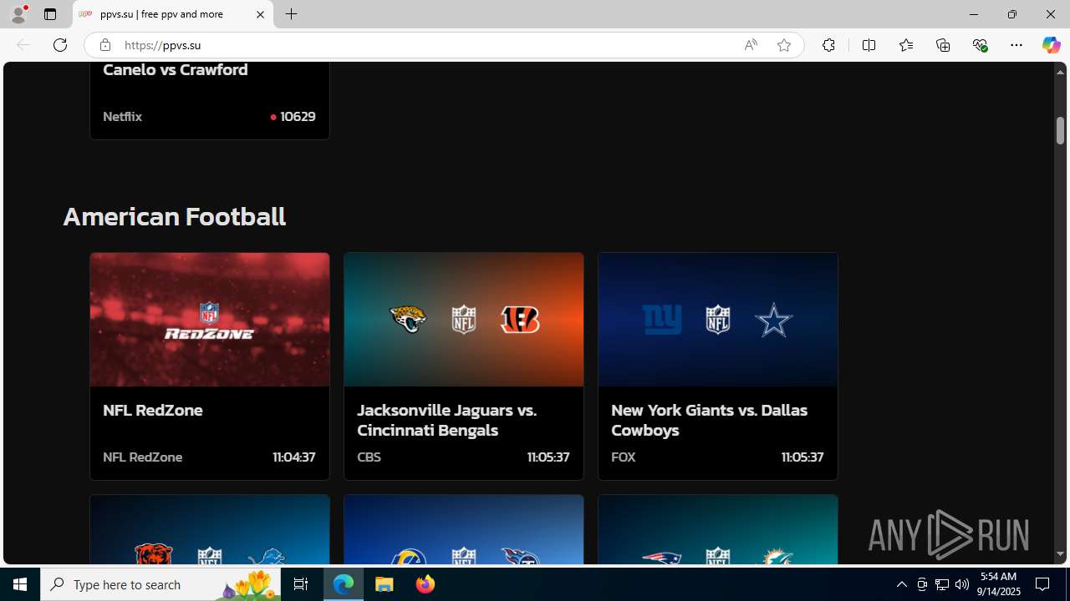The width and height of the screenshot is (1070, 601).
Task: Click the browser profile icon
Action: (x=18, y=14)
